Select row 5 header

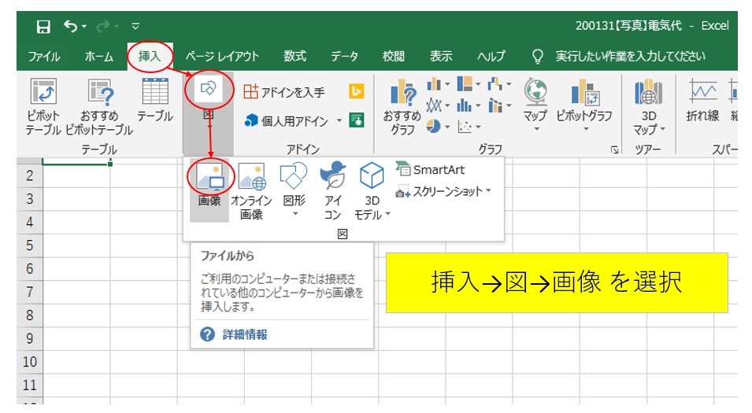[29, 245]
